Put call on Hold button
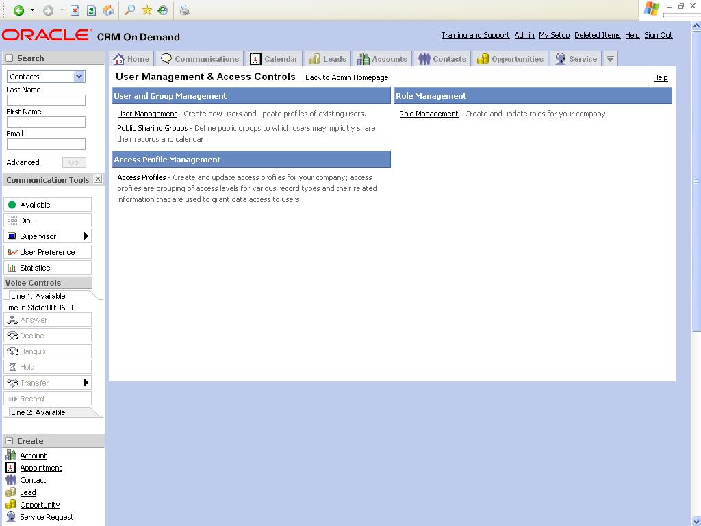This screenshot has height=526, width=701. click(x=47, y=367)
